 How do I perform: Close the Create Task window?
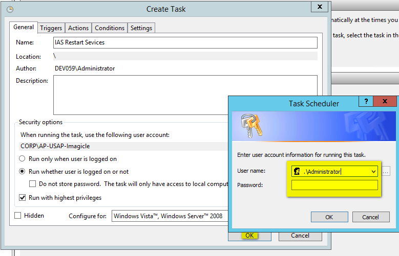click(x=320, y=7)
